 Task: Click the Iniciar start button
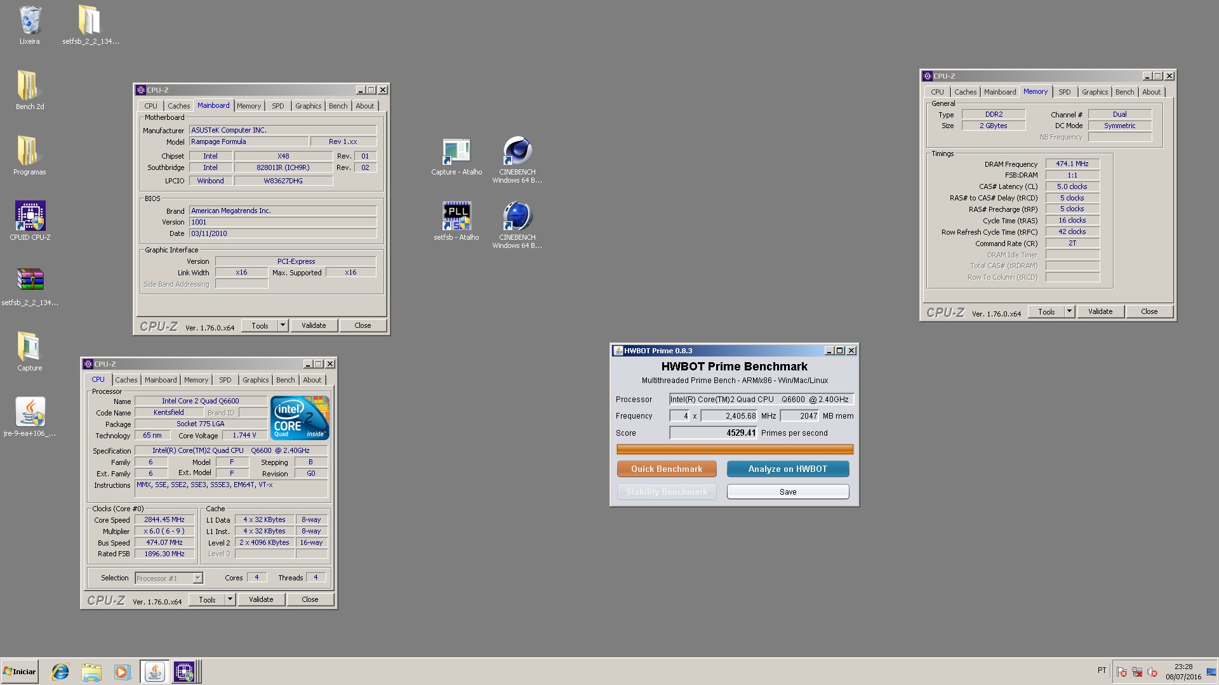click(x=20, y=672)
